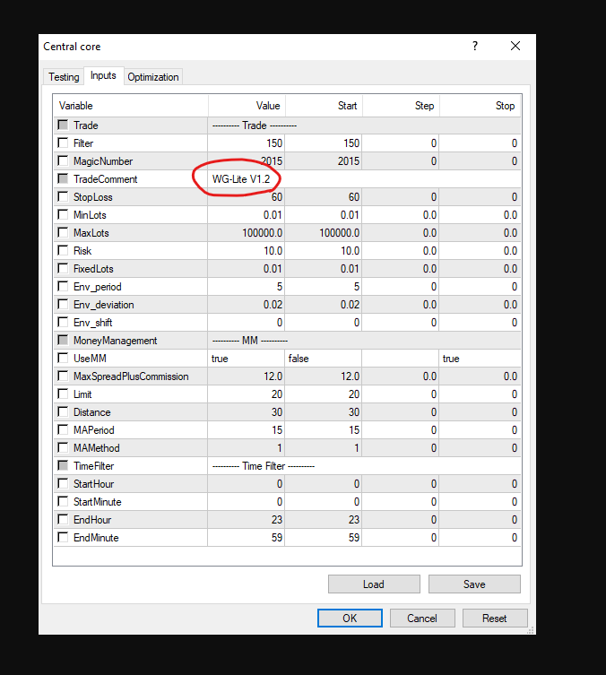Click the EndHour value 23 cell
Viewport: 606px width, 675px height.
(247, 520)
